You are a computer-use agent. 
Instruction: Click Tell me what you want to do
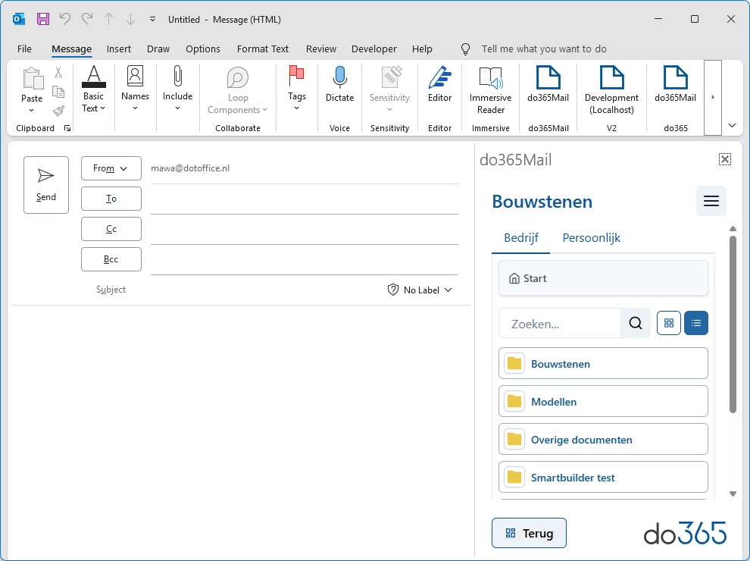(x=544, y=49)
